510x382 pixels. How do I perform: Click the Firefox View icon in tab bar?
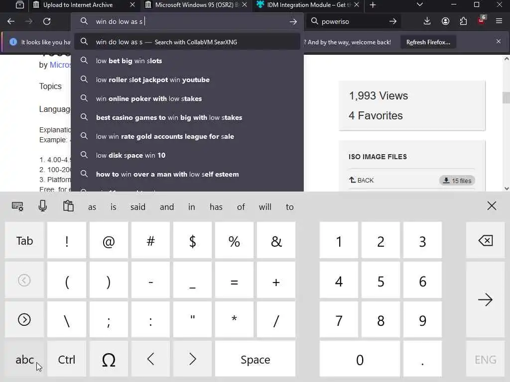(x=20, y=5)
